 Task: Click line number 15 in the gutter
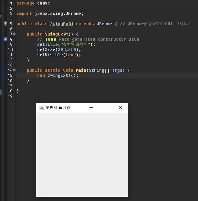click(x=10, y=75)
